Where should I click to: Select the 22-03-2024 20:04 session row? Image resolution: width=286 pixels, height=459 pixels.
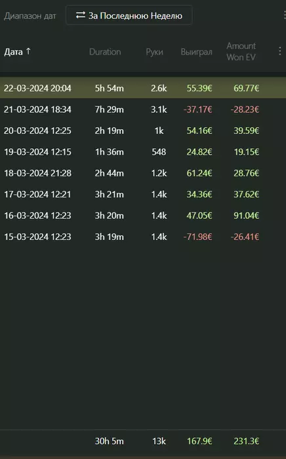143,88
